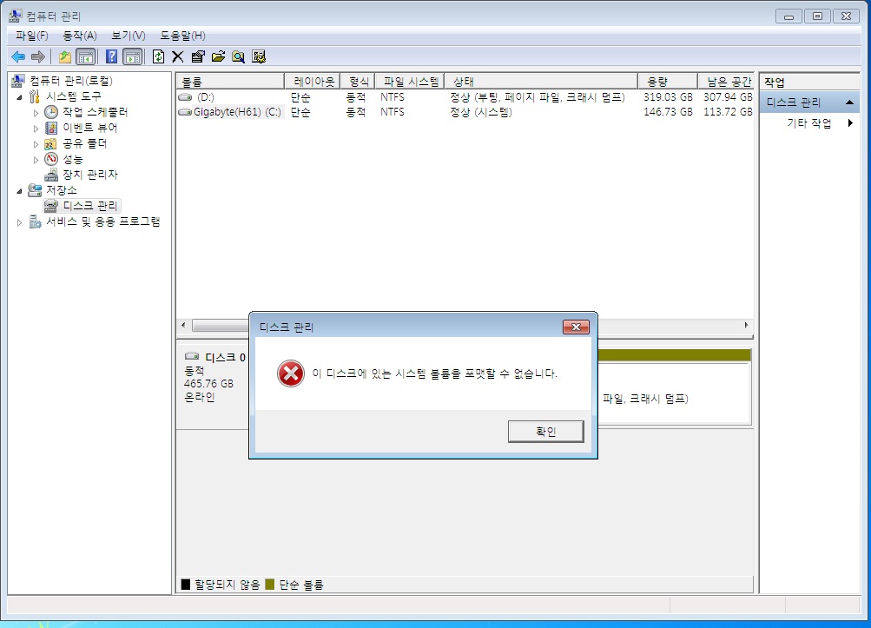The image size is (871, 628).
Task: Click the Up one level folder icon
Action: [x=65, y=57]
